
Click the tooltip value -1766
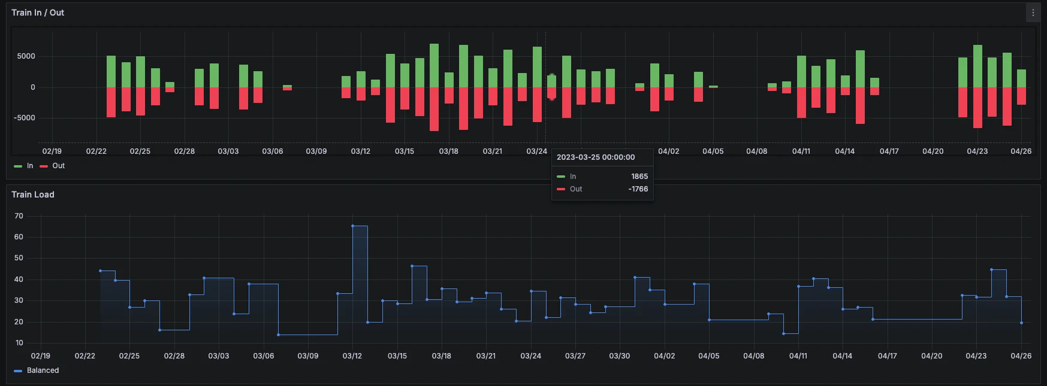point(638,189)
